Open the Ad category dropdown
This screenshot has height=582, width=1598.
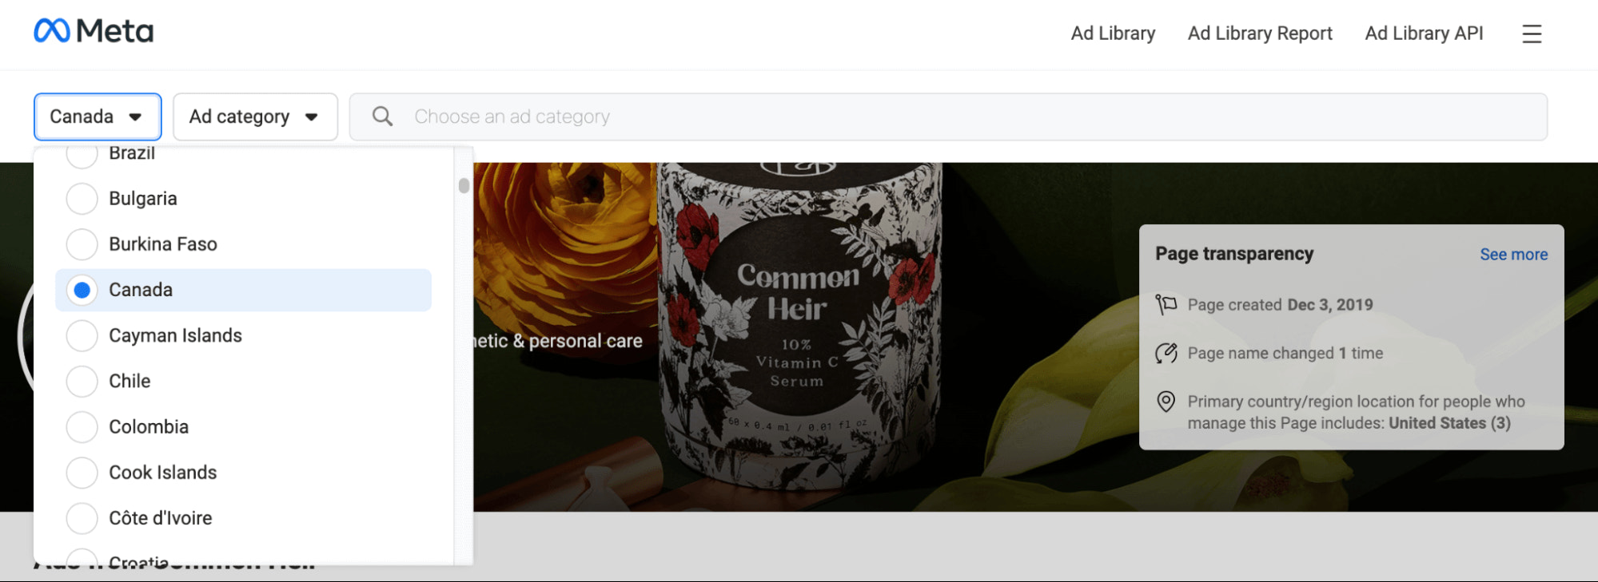point(255,117)
